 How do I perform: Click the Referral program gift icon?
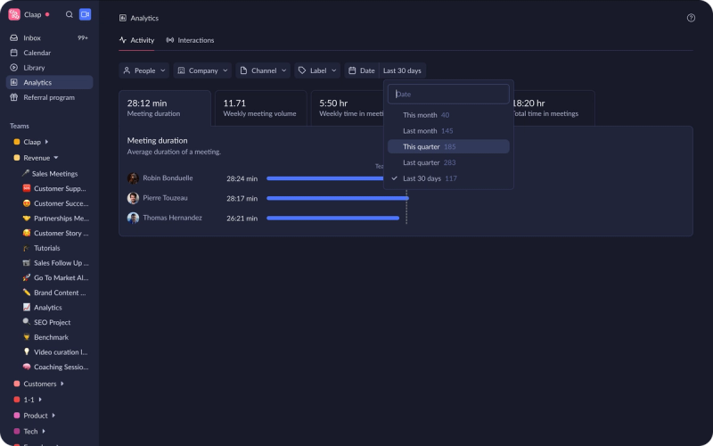pos(14,97)
